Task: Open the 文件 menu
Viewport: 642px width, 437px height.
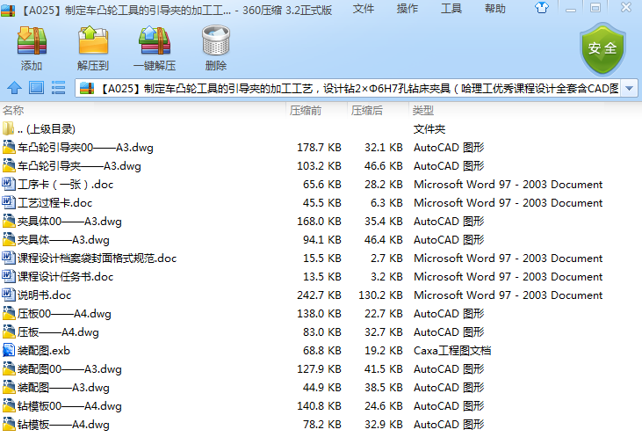Action: coord(364,9)
